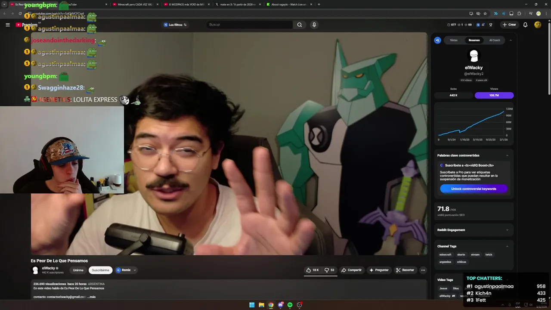Click Suscribirme button
Image resolution: width=551 pixels, height=310 pixels.
click(x=100, y=270)
